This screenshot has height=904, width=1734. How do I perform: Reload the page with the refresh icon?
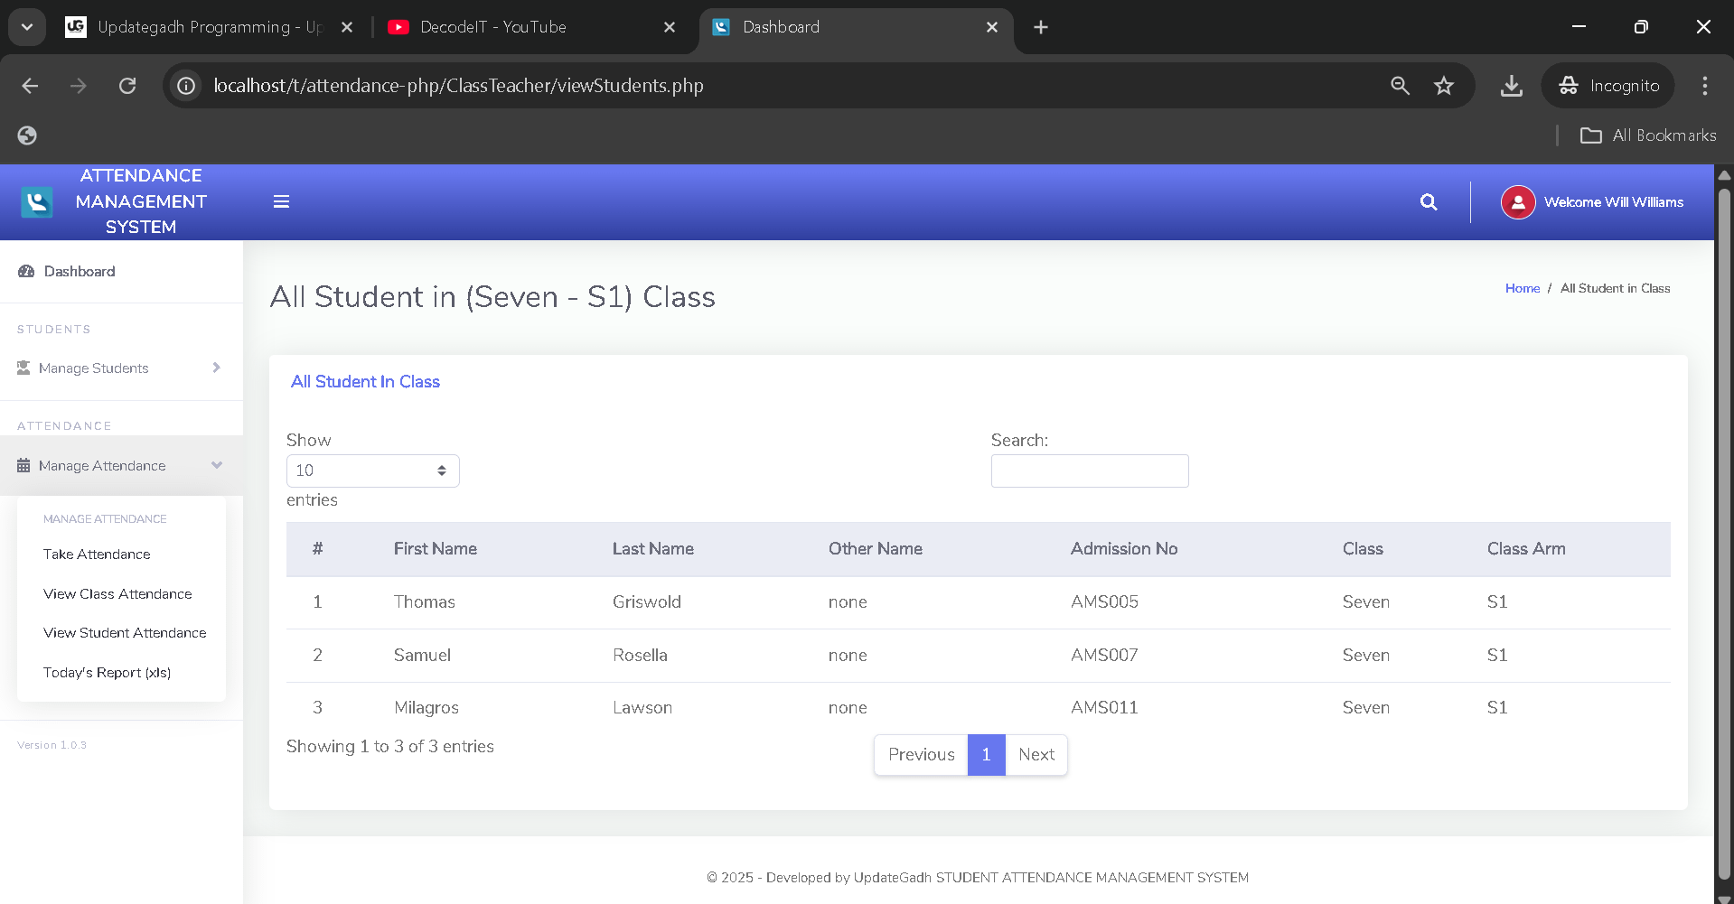tap(127, 85)
